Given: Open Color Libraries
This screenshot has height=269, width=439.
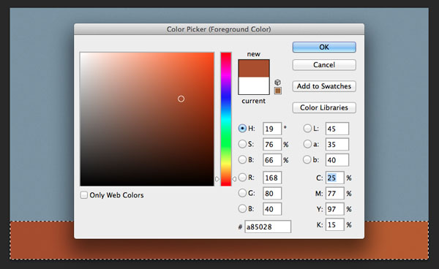Looking at the screenshot, I should [324, 107].
